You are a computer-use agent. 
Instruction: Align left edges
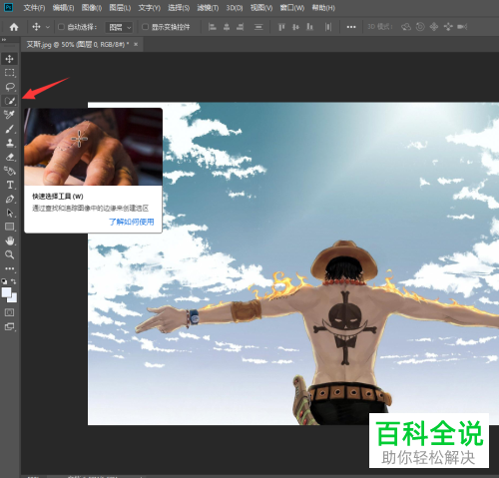click(x=212, y=27)
